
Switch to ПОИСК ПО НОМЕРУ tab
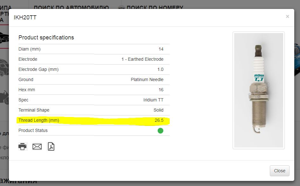[x=155, y=7]
